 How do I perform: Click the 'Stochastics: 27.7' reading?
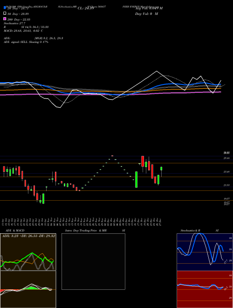(x=14, y=23)
